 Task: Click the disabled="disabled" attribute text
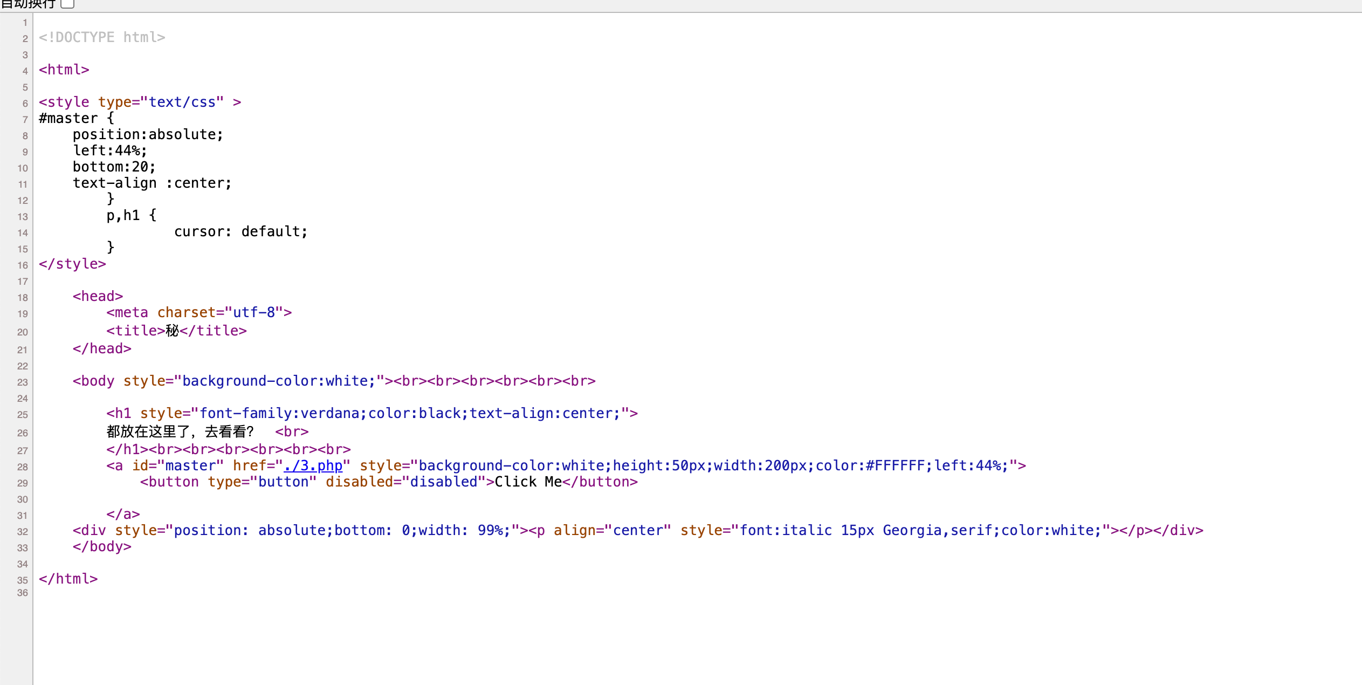(402, 482)
